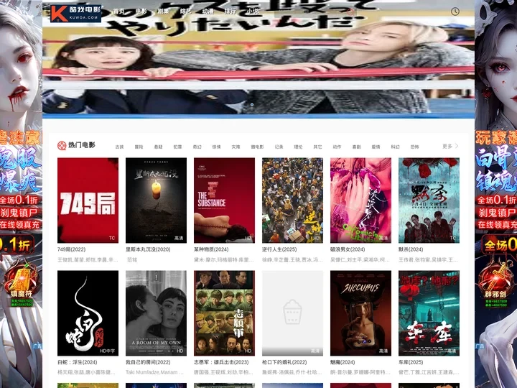Filter hot movies by 冒险
517x388 pixels.
tap(139, 147)
